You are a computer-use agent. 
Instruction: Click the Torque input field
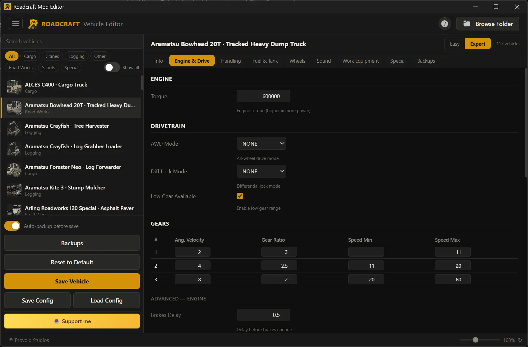coord(263,96)
